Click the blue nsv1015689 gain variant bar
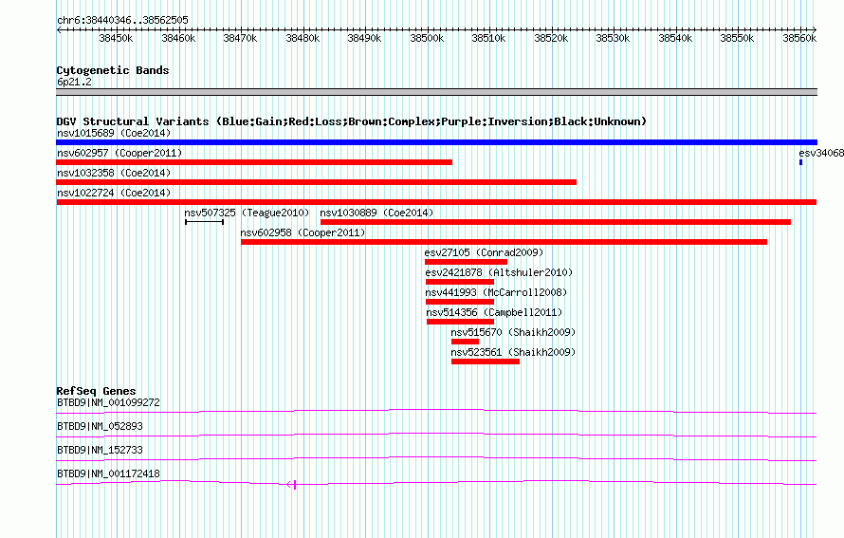844x538 pixels. pos(436,142)
